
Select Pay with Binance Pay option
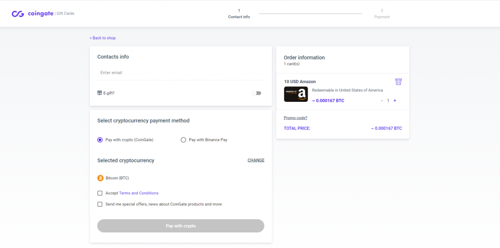click(184, 140)
